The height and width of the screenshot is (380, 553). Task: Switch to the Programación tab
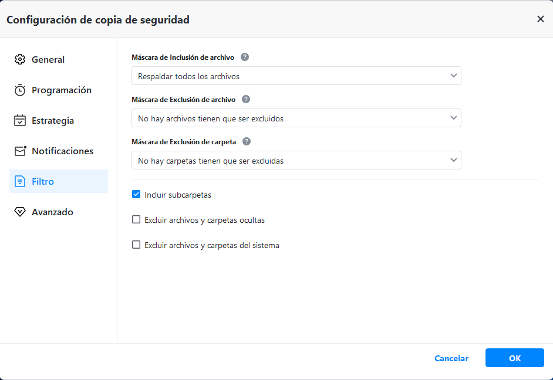click(61, 90)
